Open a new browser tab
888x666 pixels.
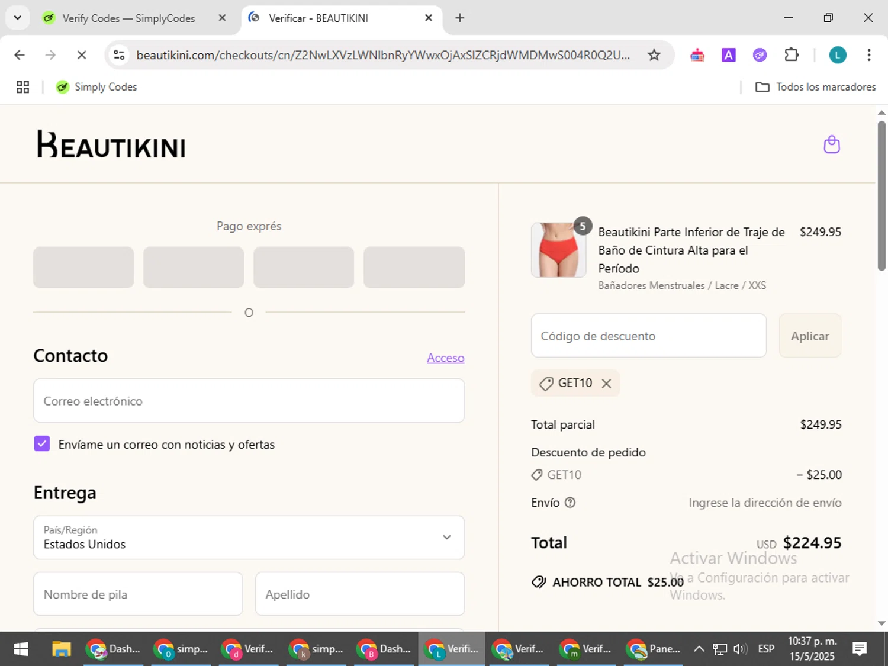(x=459, y=18)
